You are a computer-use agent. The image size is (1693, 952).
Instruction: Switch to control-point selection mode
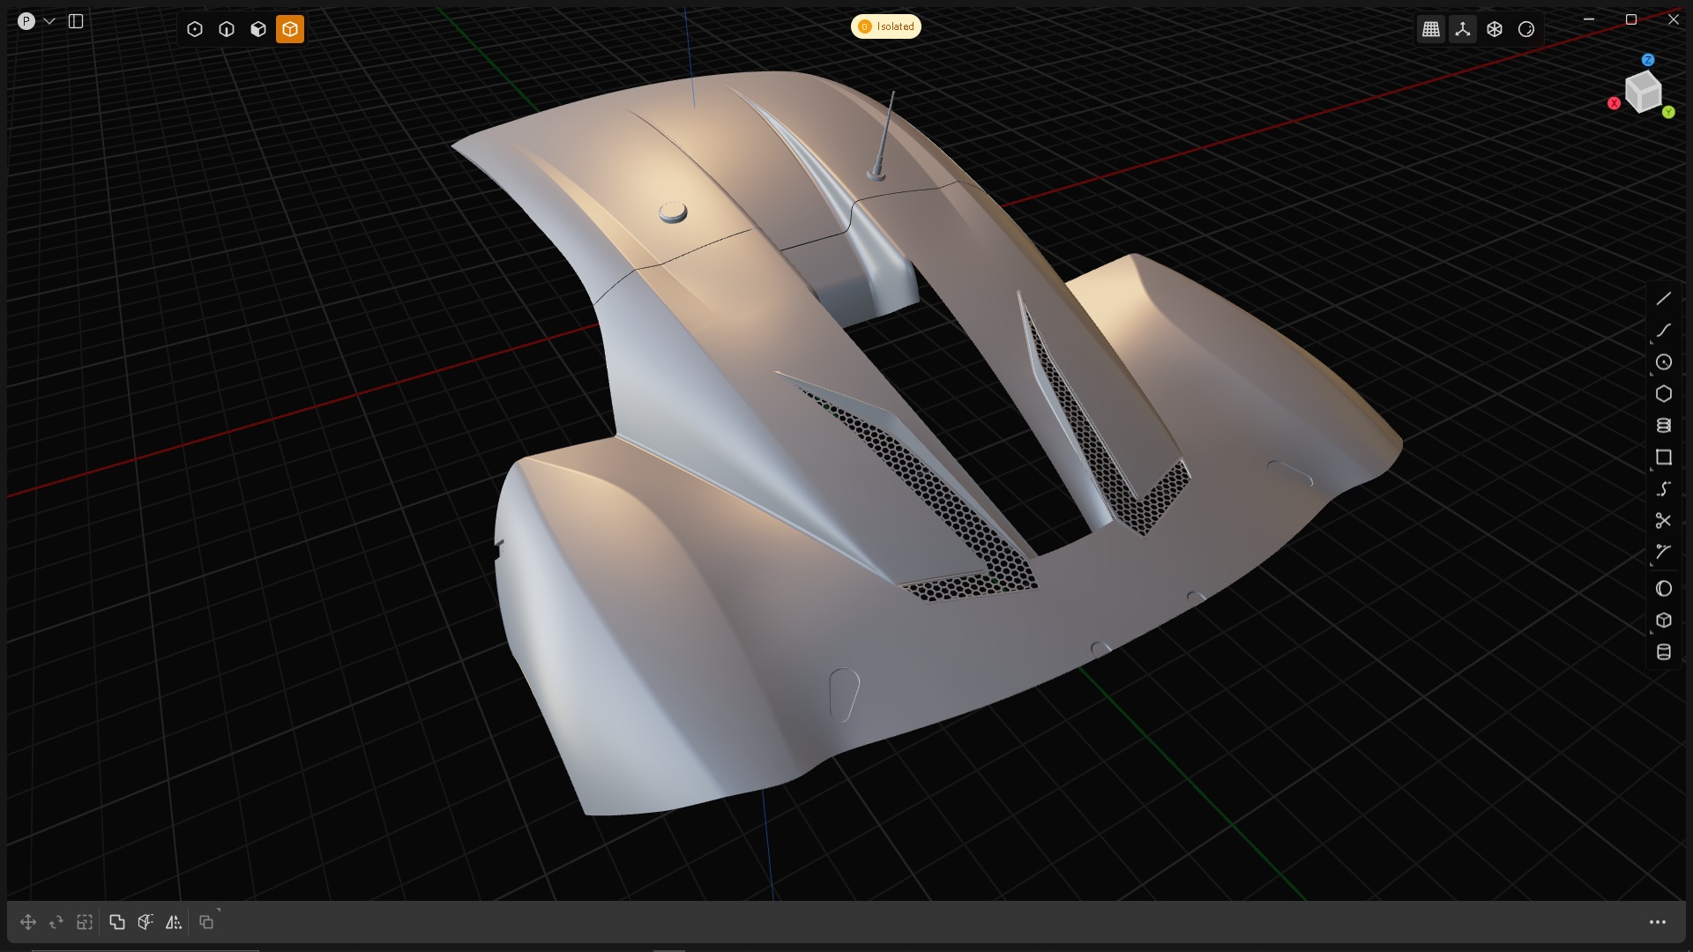coord(195,29)
